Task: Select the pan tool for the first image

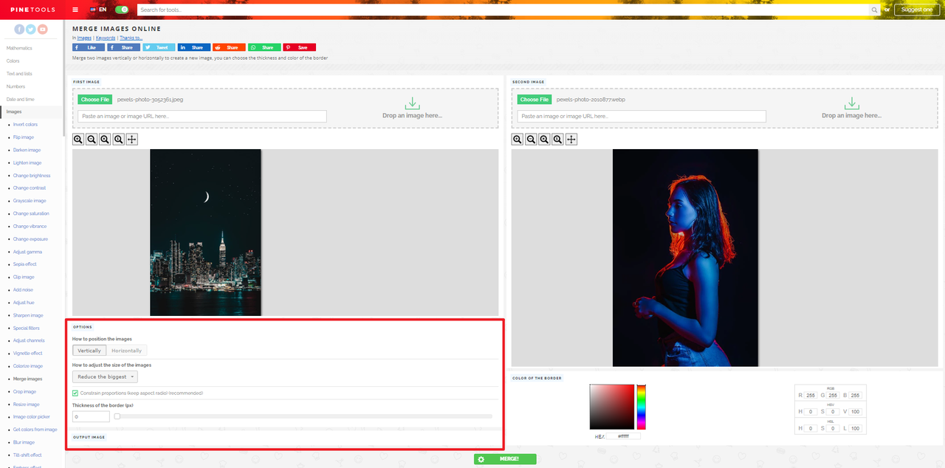Action: pyautogui.click(x=132, y=140)
